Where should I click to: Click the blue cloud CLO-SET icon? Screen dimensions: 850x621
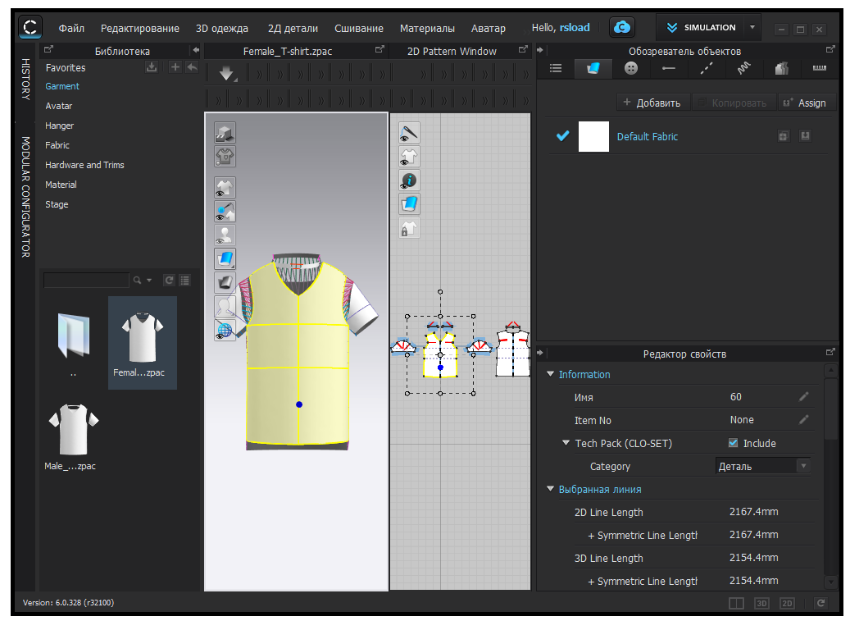(x=622, y=28)
